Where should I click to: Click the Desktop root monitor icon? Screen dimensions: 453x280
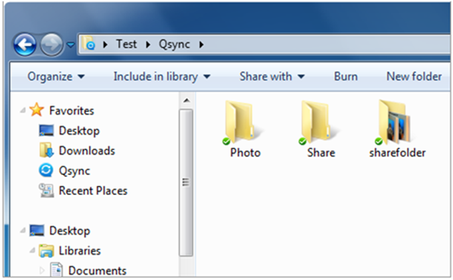coord(37,230)
